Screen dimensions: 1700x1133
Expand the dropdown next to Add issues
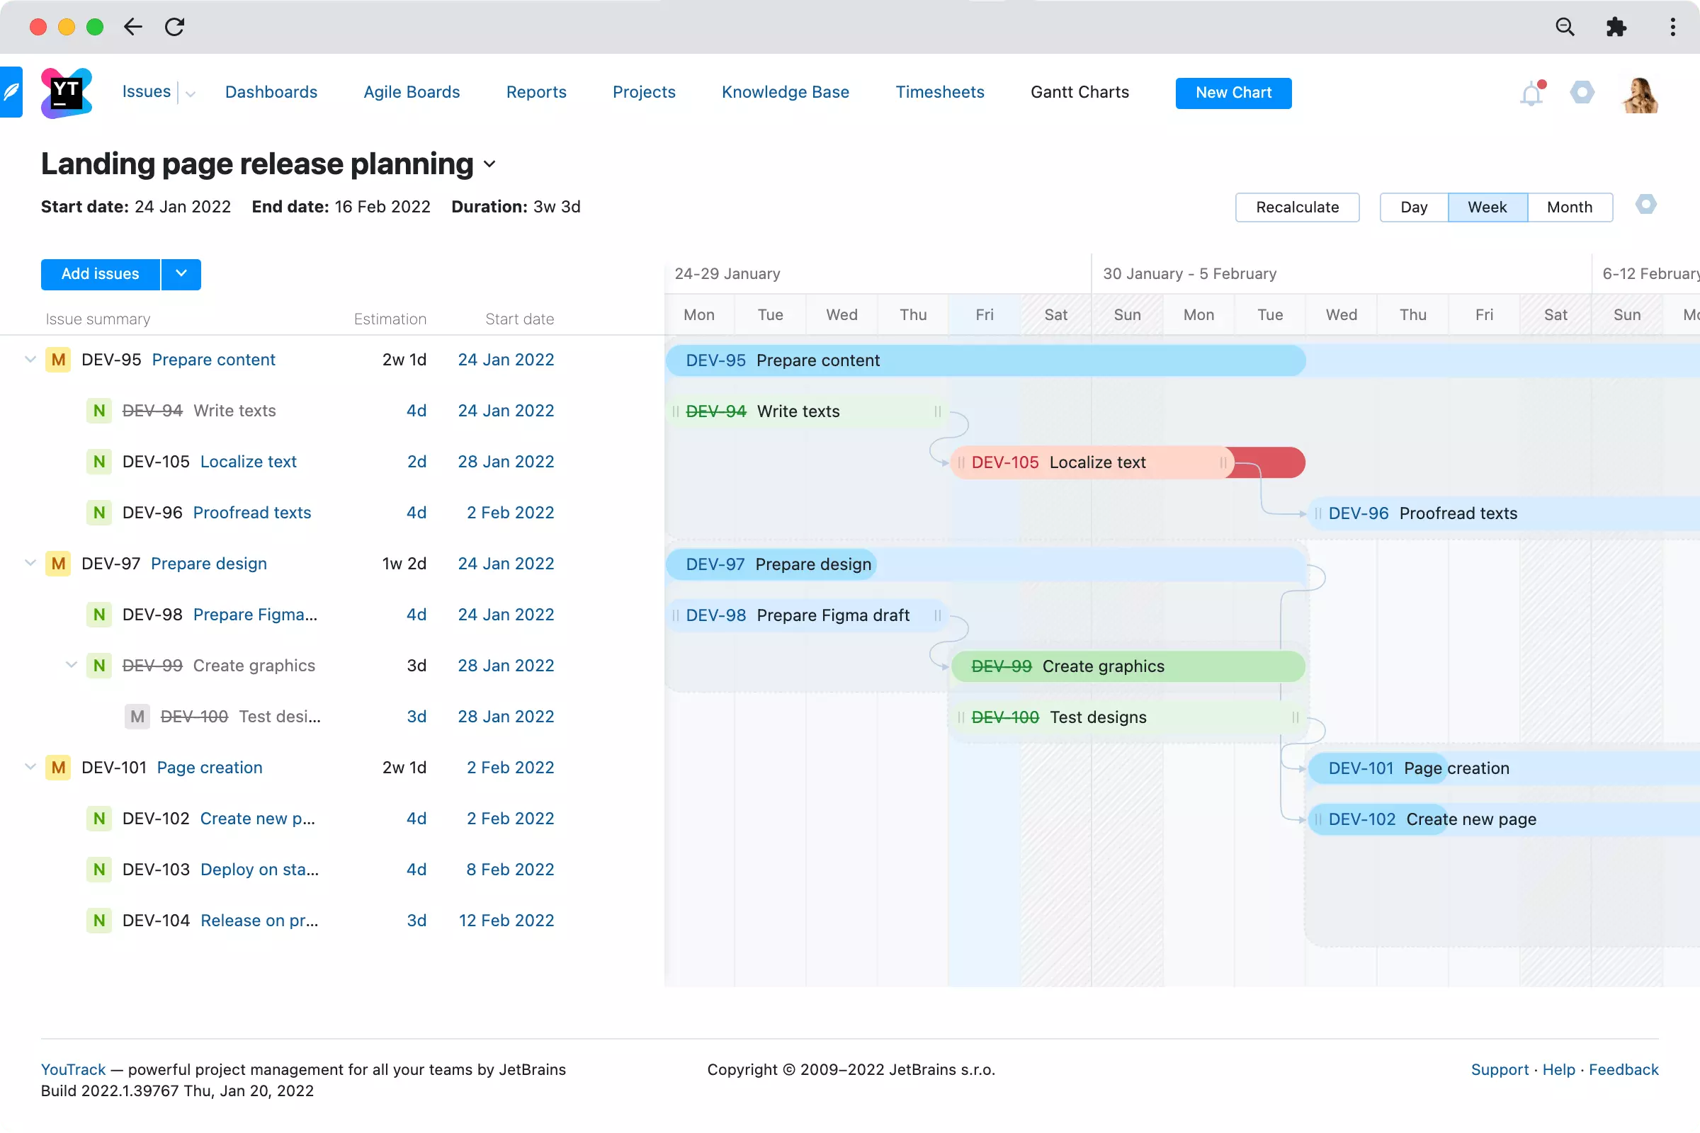click(x=181, y=273)
